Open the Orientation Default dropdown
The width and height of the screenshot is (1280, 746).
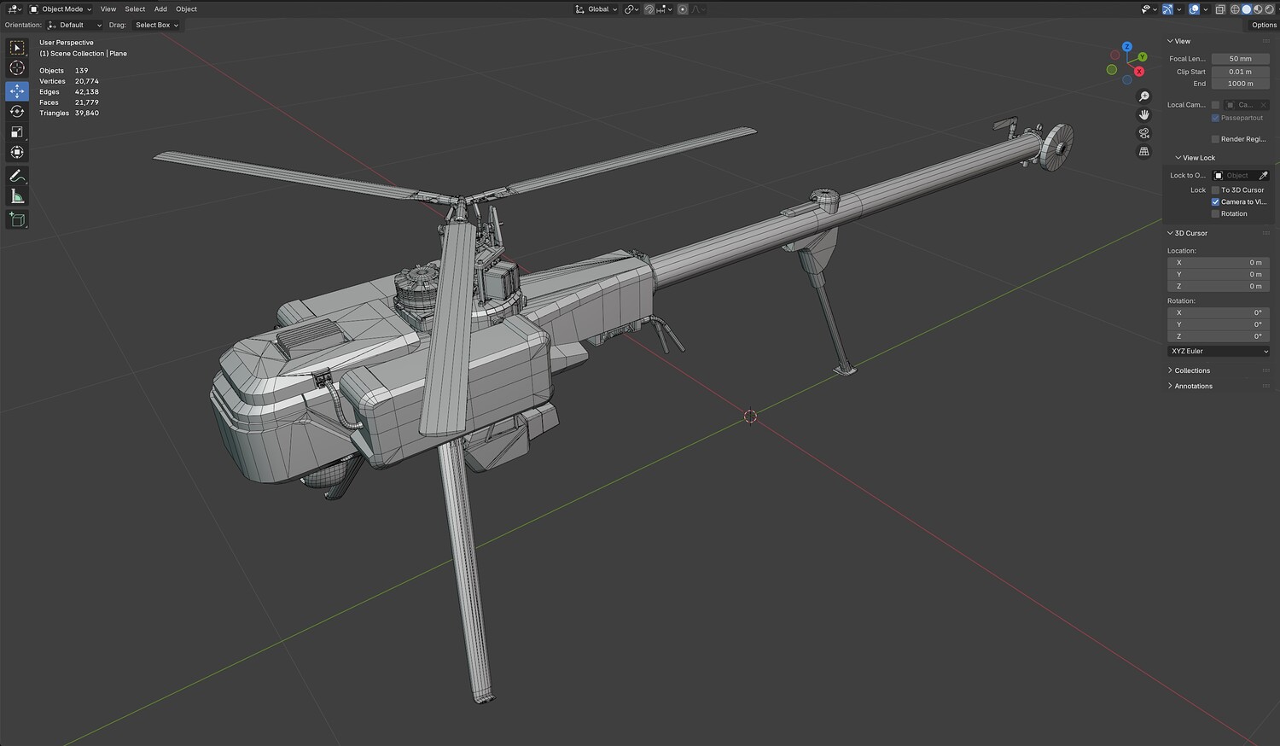(x=74, y=26)
